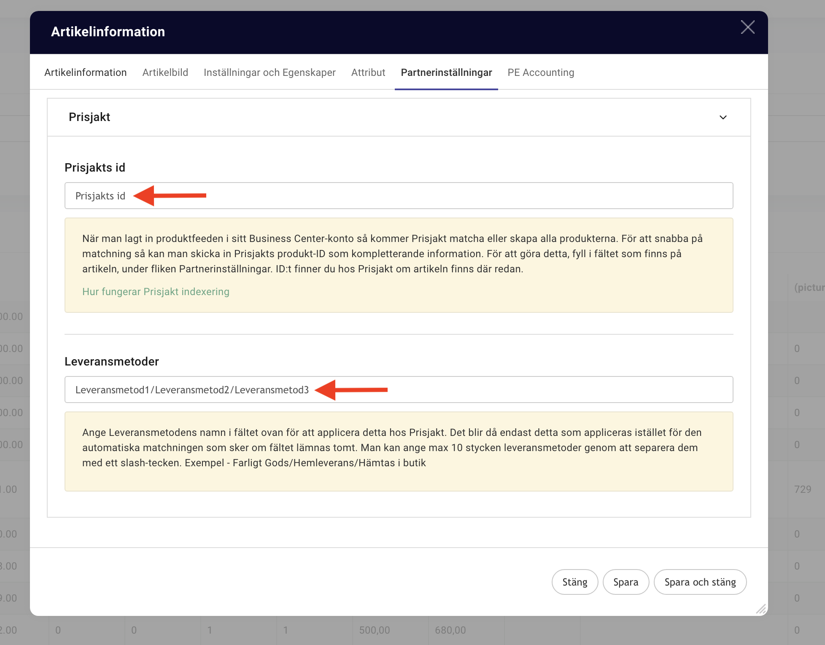Click the Prisjakt section header title
The width and height of the screenshot is (825, 645).
coord(89,117)
